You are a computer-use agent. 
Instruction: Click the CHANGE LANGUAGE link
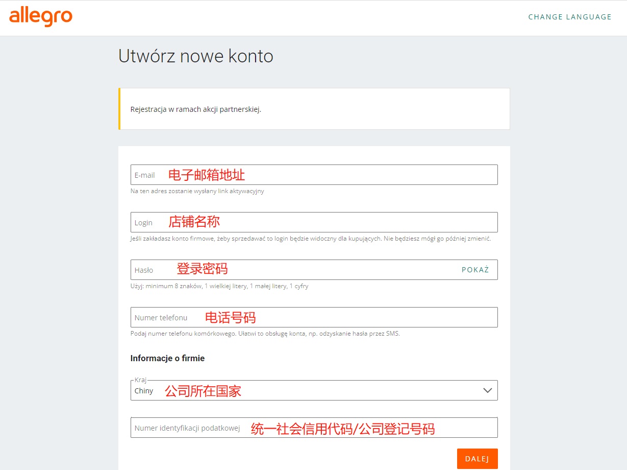click(x=570, y=17)
